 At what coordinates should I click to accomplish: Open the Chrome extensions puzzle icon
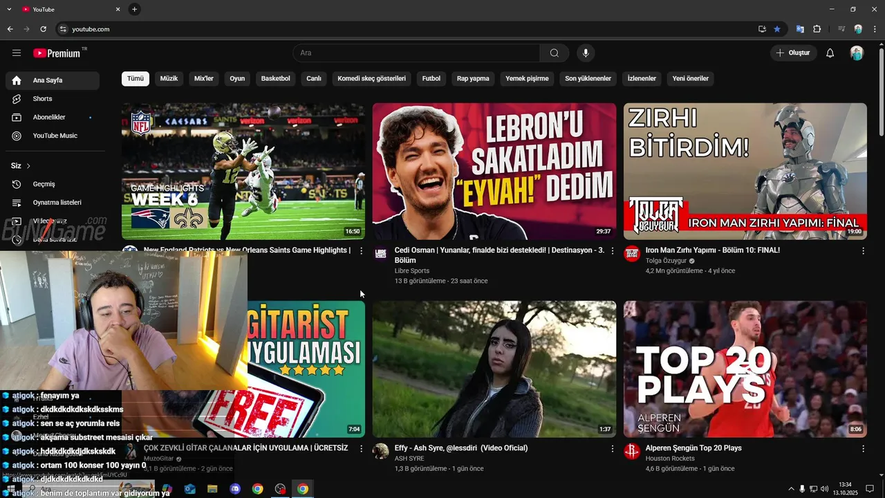817,29
